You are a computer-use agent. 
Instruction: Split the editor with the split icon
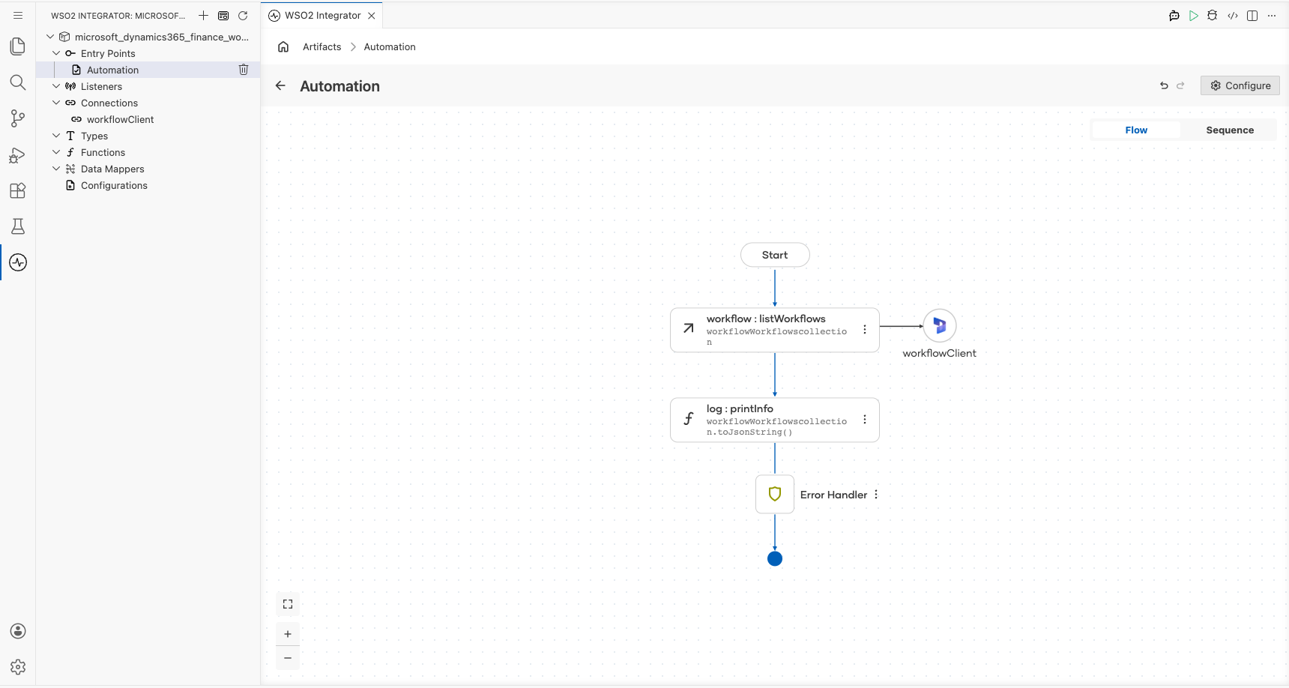pos(1252,16)
